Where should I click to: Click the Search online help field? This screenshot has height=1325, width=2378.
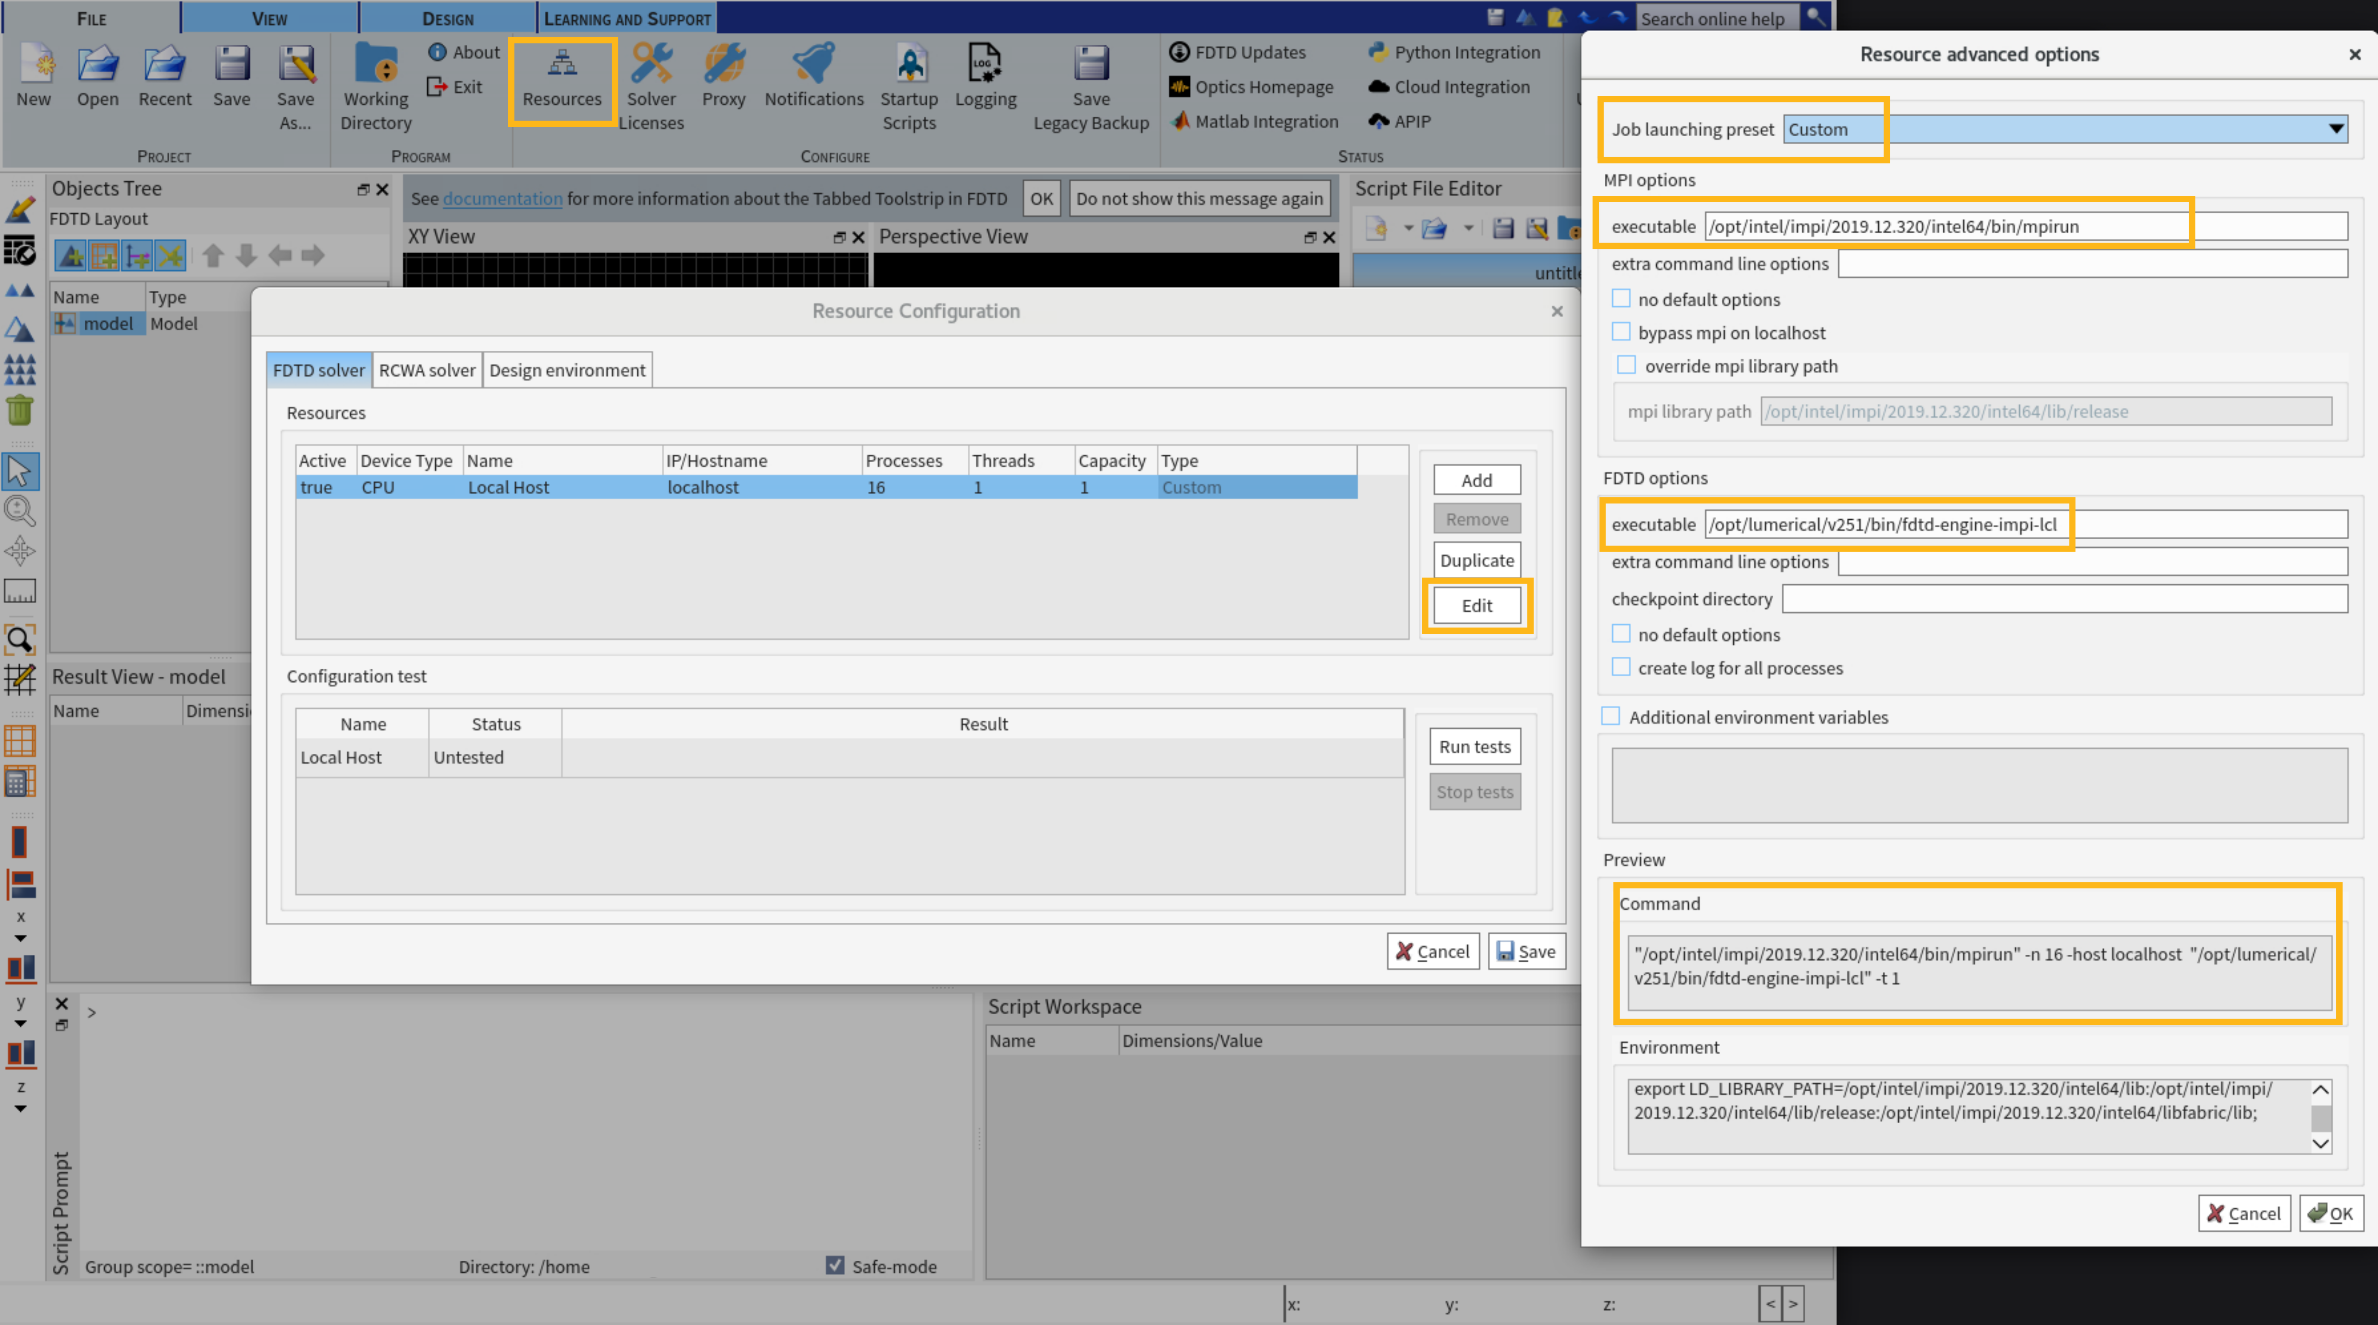(1717, 17)
